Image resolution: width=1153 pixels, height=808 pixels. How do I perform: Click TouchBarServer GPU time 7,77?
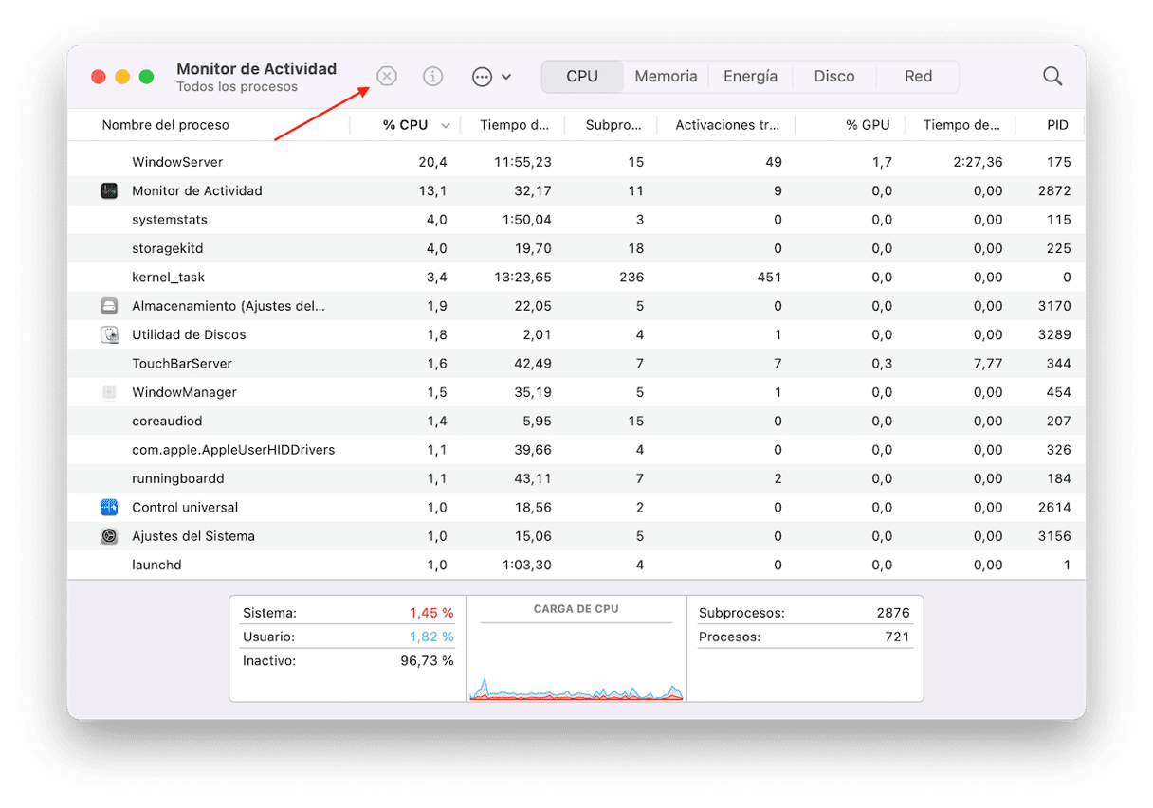click(988, 364)
